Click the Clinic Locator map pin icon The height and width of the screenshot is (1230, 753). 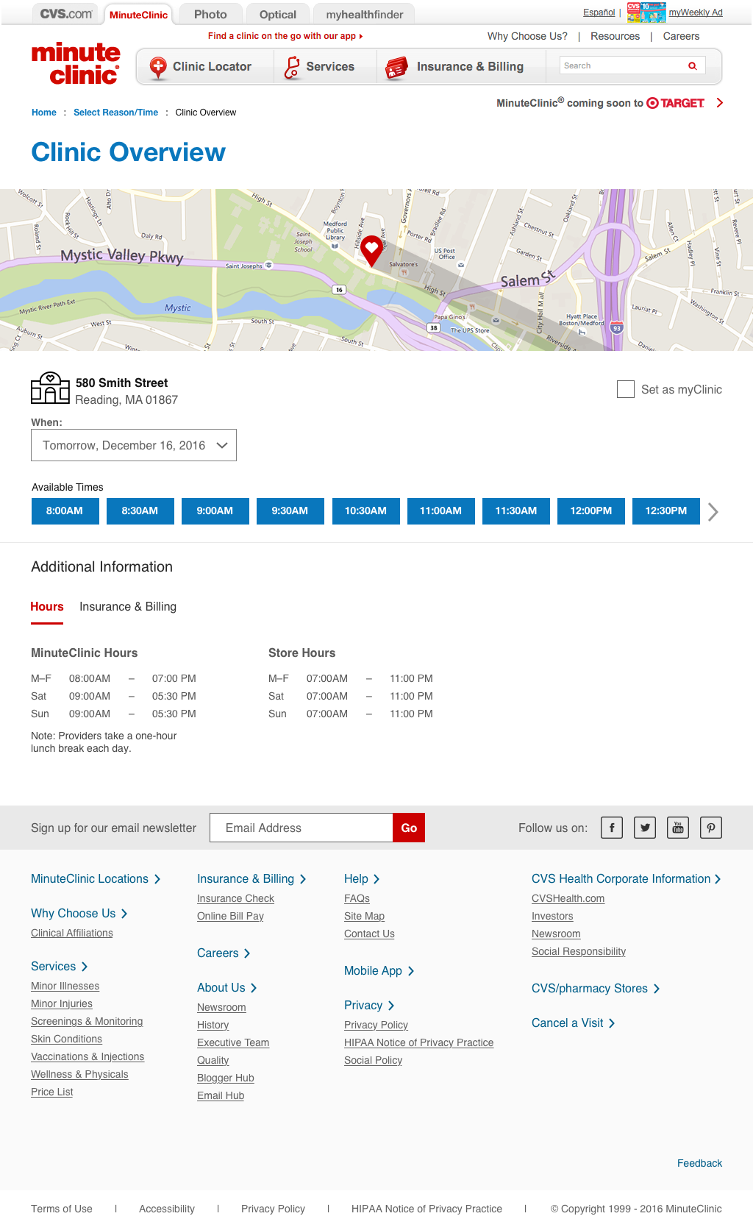coord(157,67)
